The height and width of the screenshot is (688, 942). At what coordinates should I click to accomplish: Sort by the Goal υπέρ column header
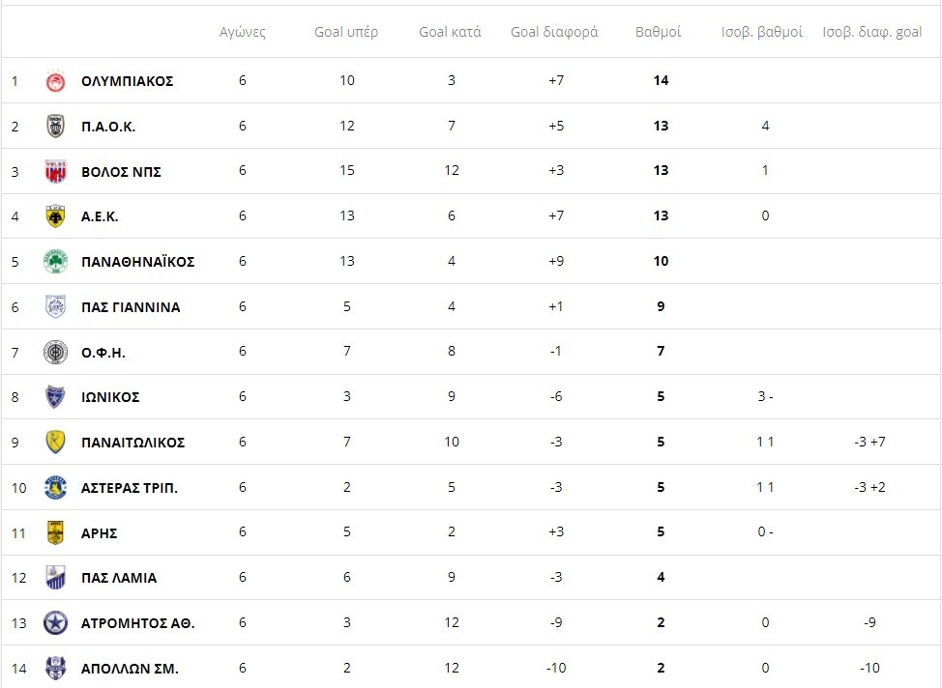click(x=346, y=32)
